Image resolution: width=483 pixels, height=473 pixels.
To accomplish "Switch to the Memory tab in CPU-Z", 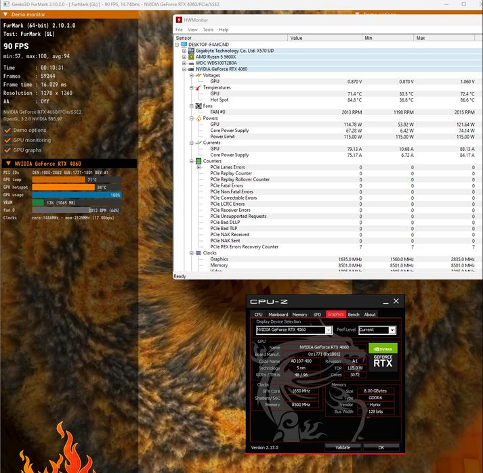I will coord(299,315).
